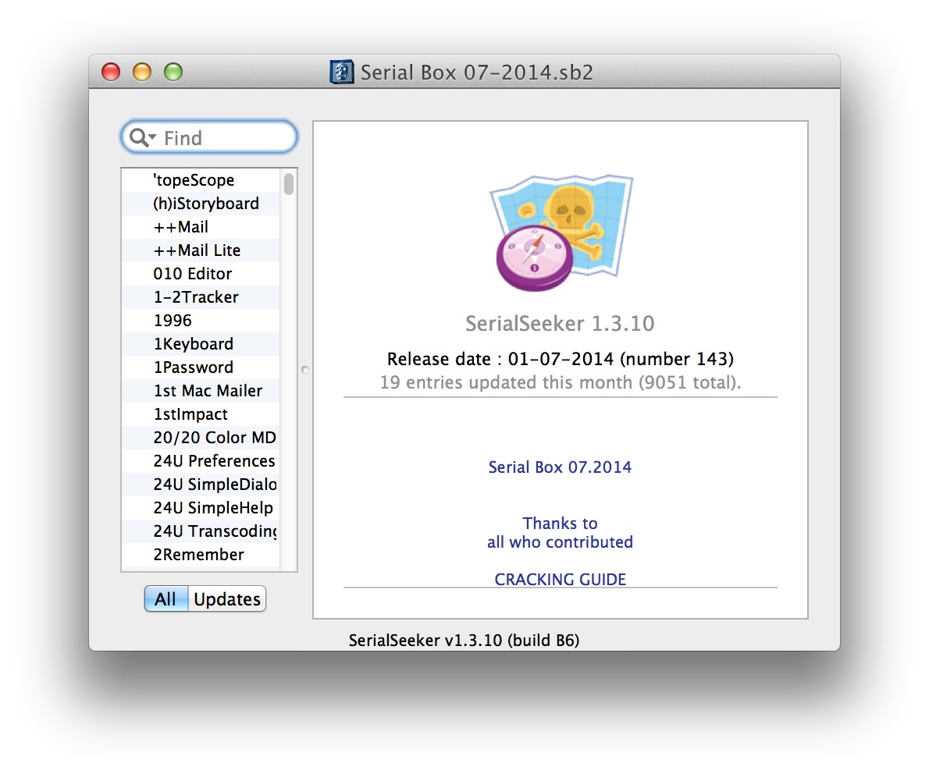929x774 pixels.
Task: Select the 1Password entry
Action: click(x=201, y=367)
